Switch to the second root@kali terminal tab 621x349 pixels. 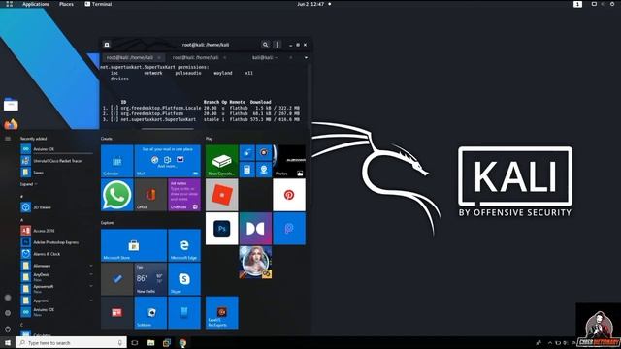click(x=195, y=57)
